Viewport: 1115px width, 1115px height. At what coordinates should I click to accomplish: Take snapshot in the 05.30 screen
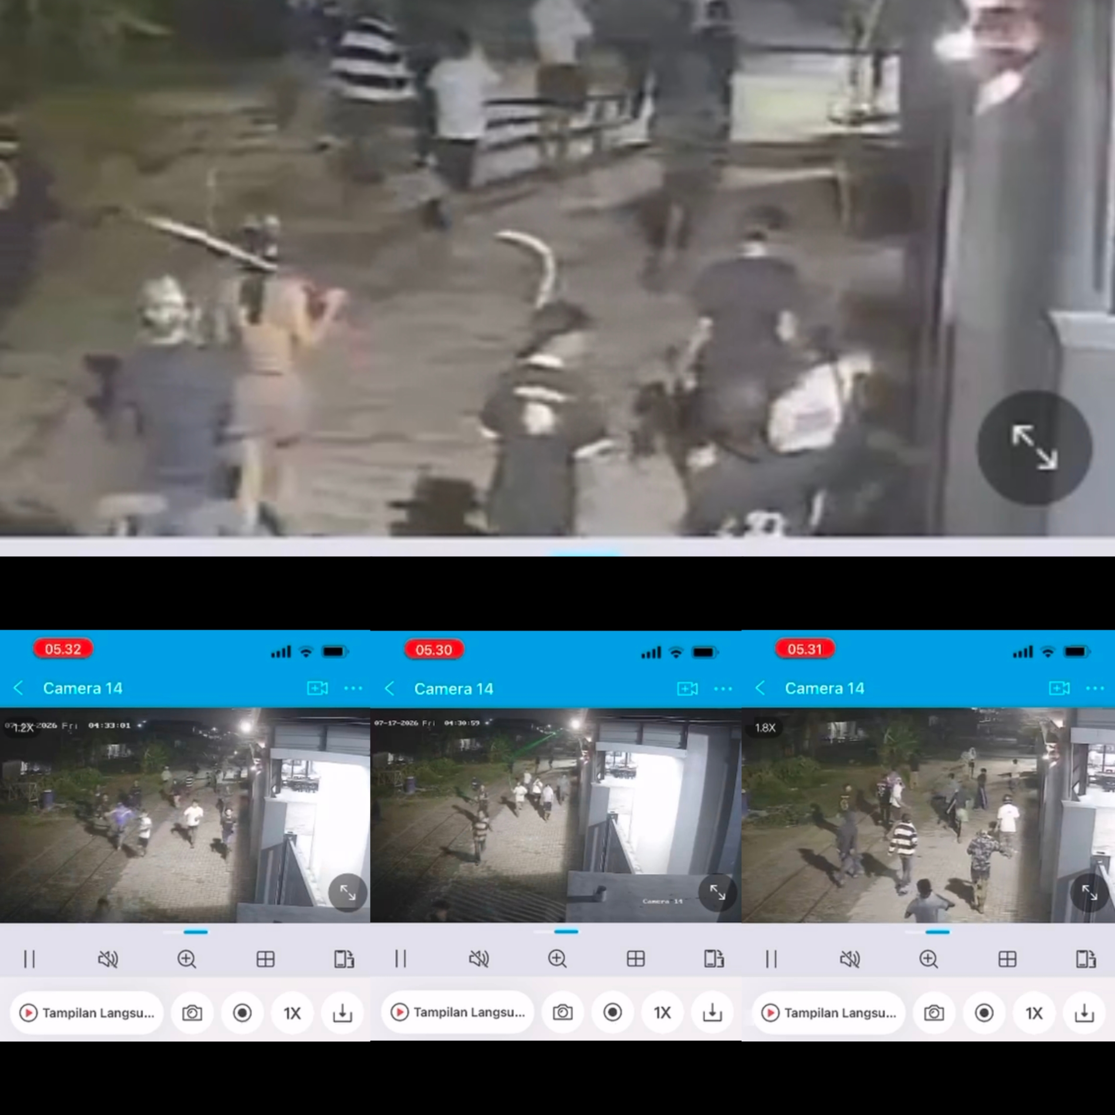click(x=563, y=1012)
